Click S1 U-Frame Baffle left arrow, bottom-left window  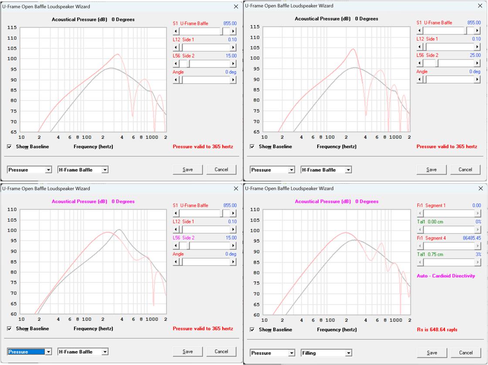pos(176,213)
